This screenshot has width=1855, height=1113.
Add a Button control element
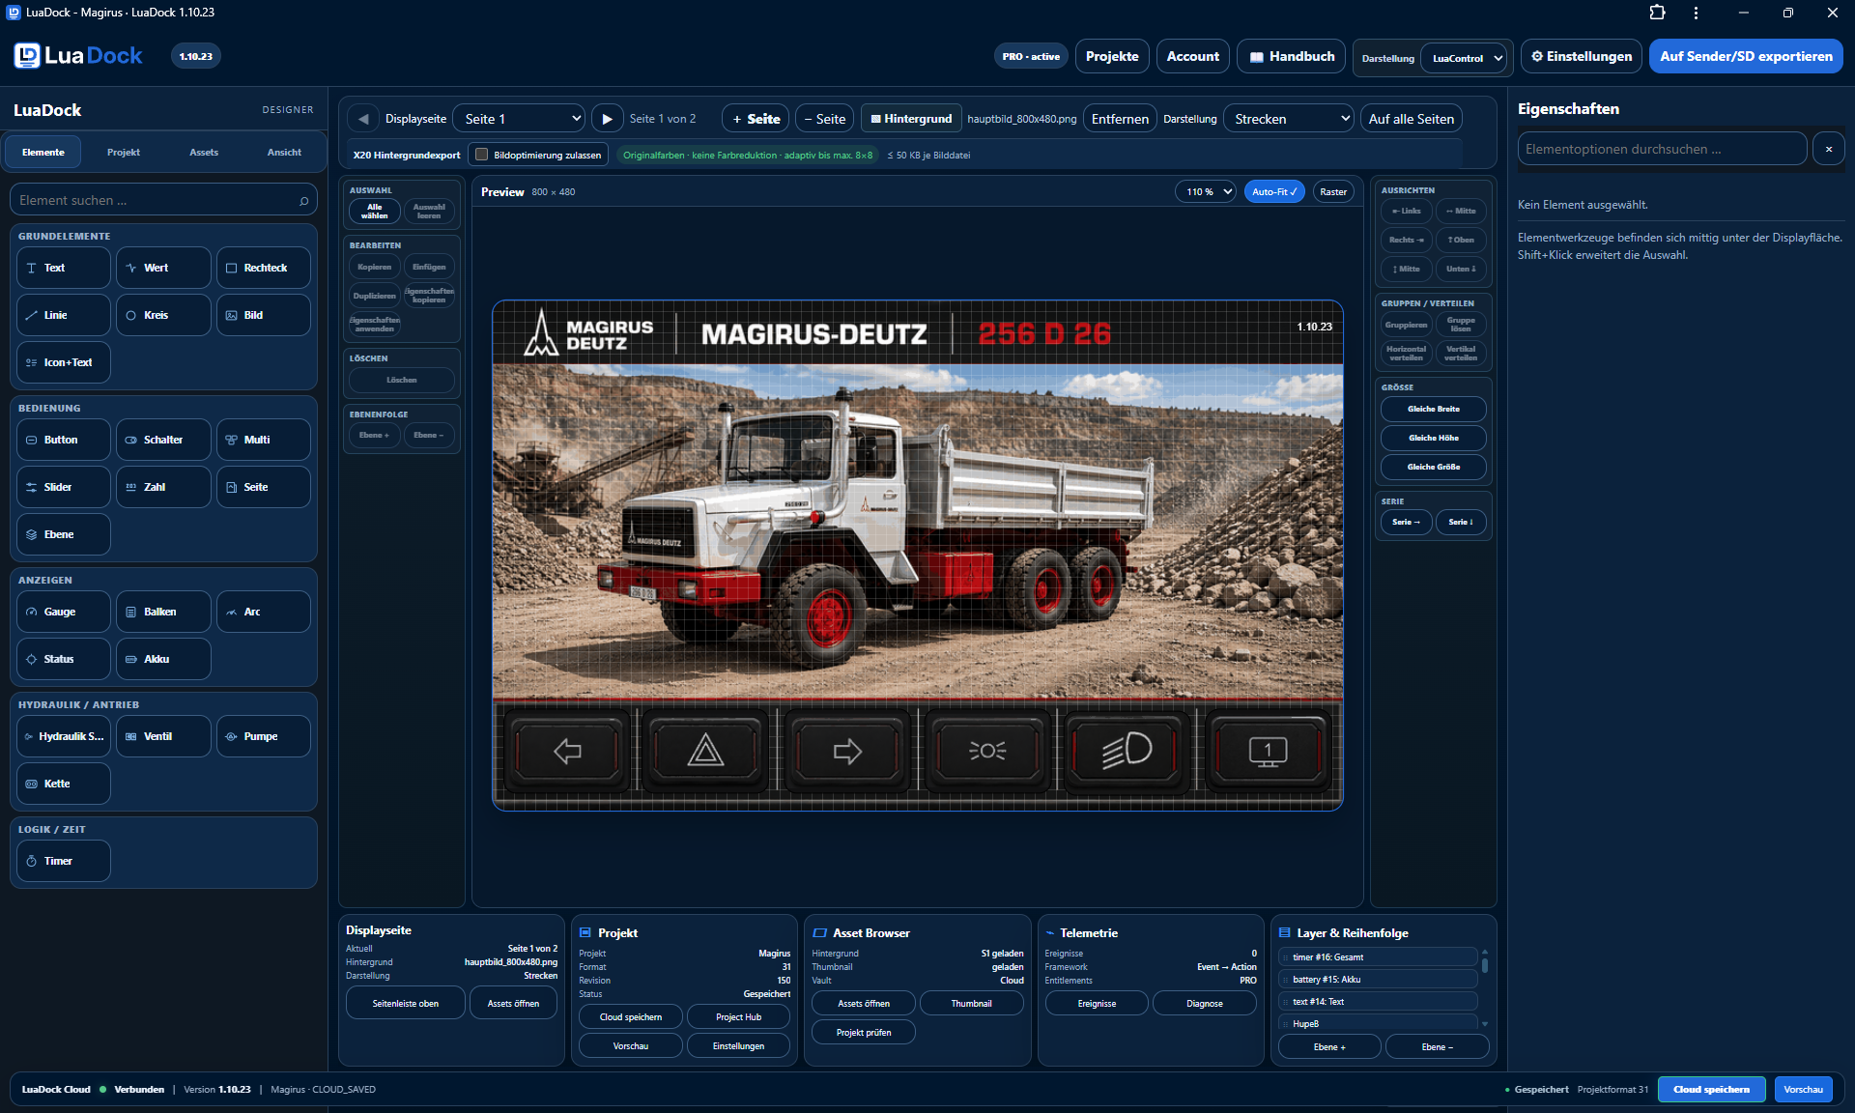pyautogui.click(x=64, y=440)
